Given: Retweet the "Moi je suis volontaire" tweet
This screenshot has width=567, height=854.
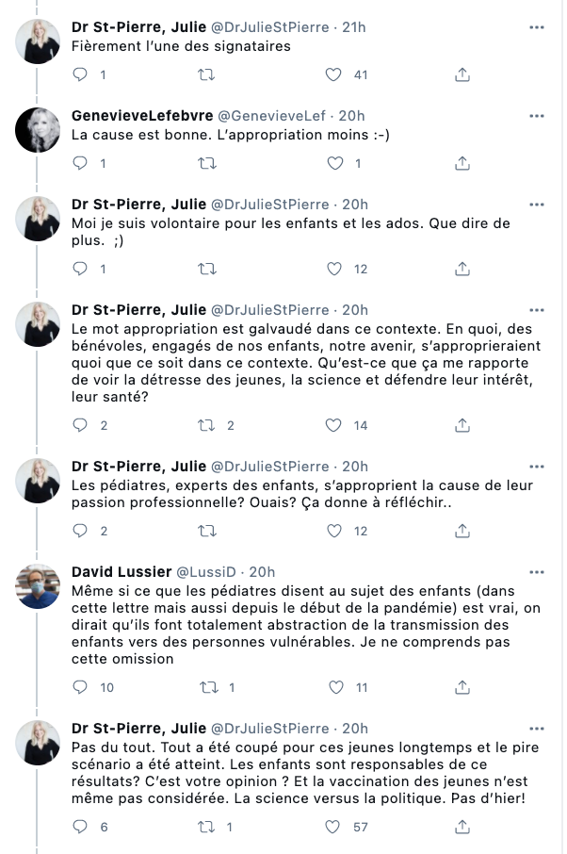Looking at the screenshot, I should 207,269.
